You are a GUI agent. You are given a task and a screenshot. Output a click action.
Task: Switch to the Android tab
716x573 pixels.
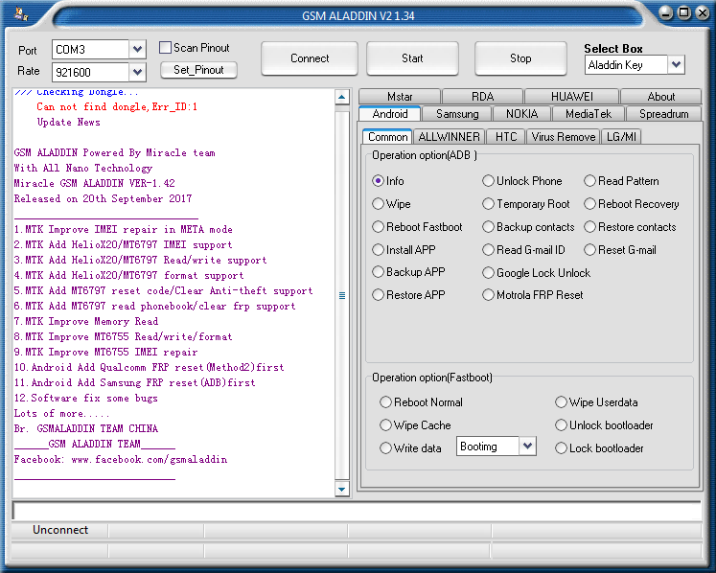click(390, 114)
